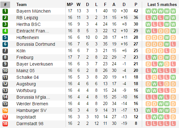Image resolution: width=179 pixels, height=128 pixels.
Task: Open the Borussia Dortmund team link
Action: (x=36, y=44)
